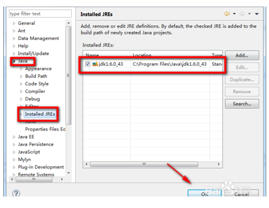
Task: Click the JRE table scroll right arrow
Action: 219,164
